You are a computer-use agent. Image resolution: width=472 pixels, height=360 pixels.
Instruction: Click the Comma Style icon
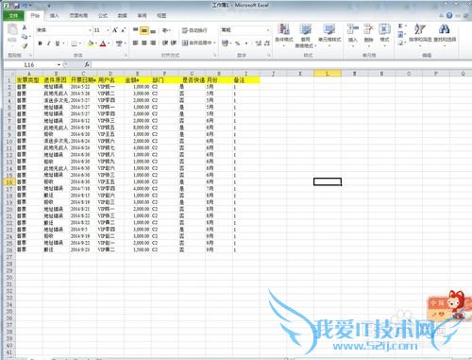tap(246, 43)
